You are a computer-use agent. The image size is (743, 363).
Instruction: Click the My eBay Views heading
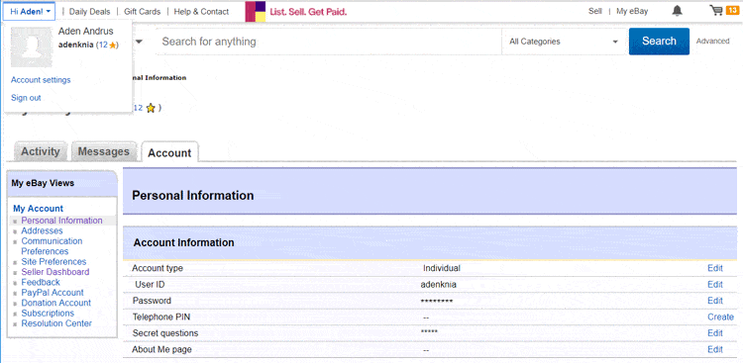coord(43,183)
